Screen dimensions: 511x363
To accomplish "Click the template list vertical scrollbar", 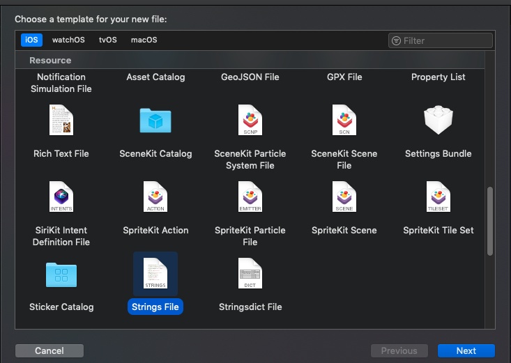I will [490, 222].
